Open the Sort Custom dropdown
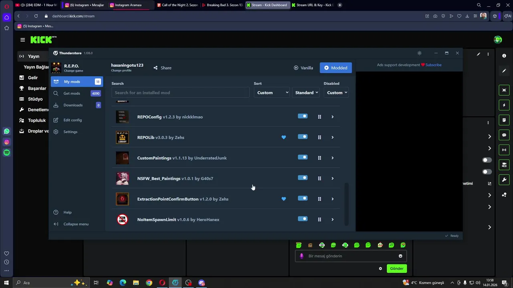Image resolution: width=513 pixels, height=288 pixels. point(272,93)
